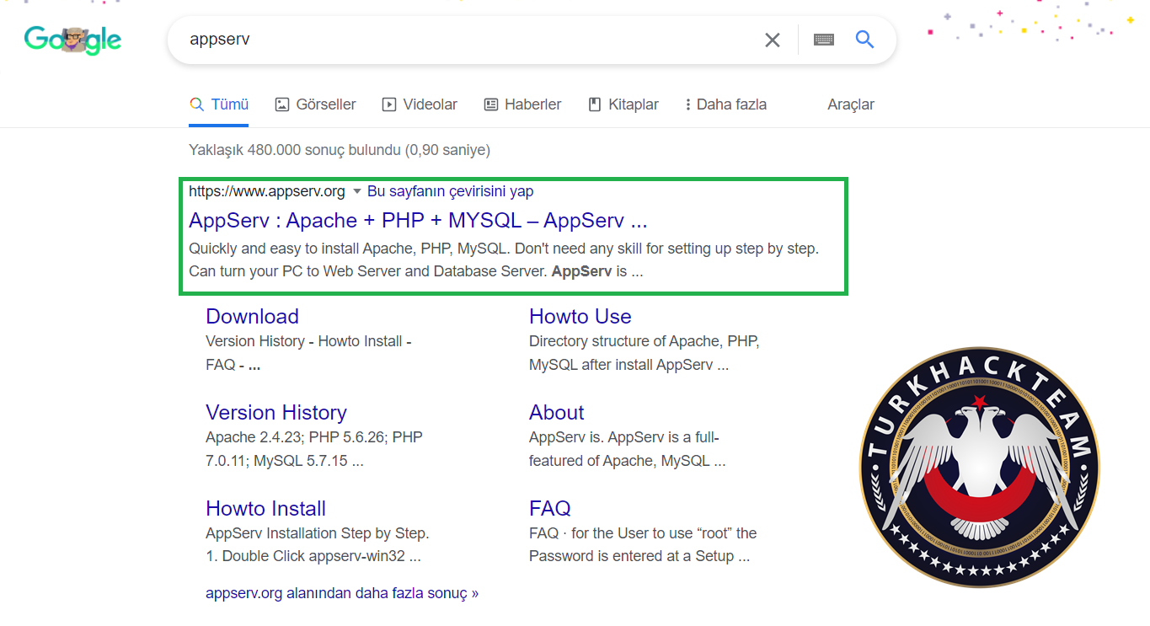Switch to the Görseller tab
Screen dimensions: 1150x626
click(316, 104)
